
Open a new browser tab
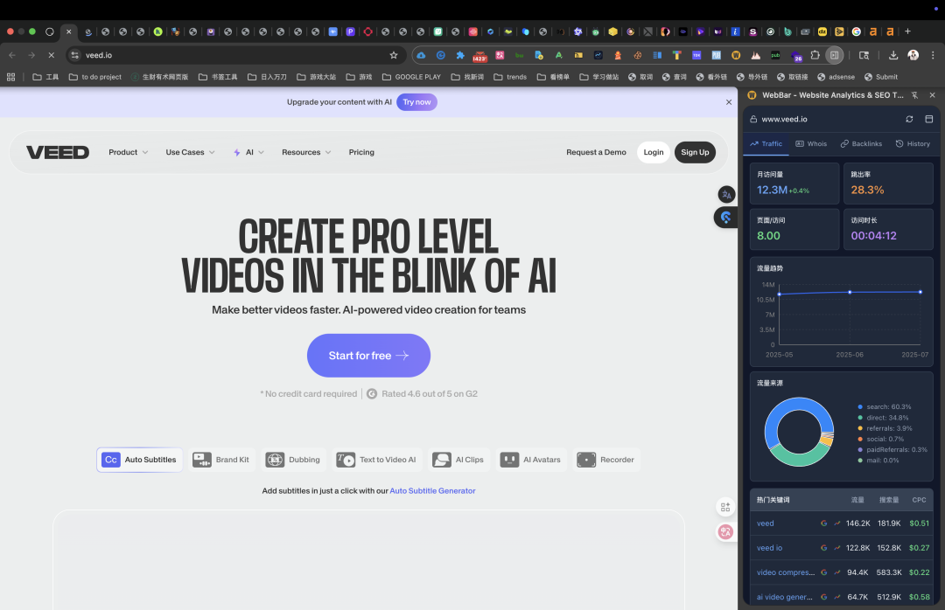pyautogui.click(x=907, y=31)
